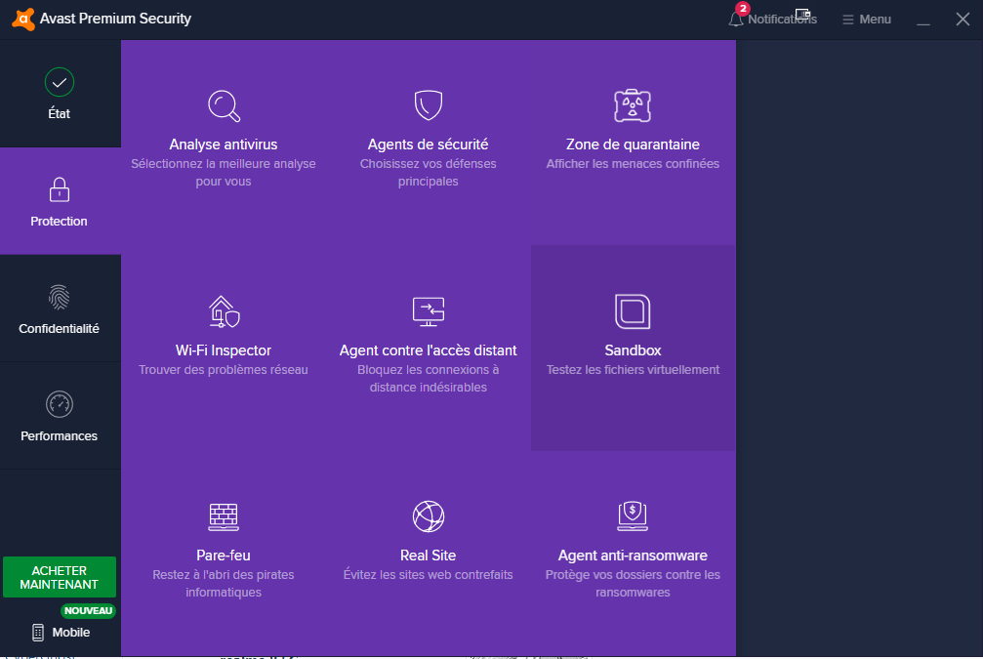Click the Protection padlock icon

click(60, 189)
